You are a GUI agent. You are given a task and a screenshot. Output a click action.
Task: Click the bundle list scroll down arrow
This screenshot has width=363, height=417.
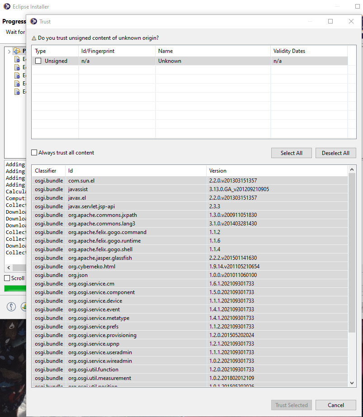pos(352,383)
